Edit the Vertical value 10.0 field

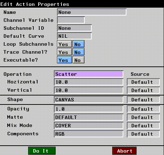point(89,90)
